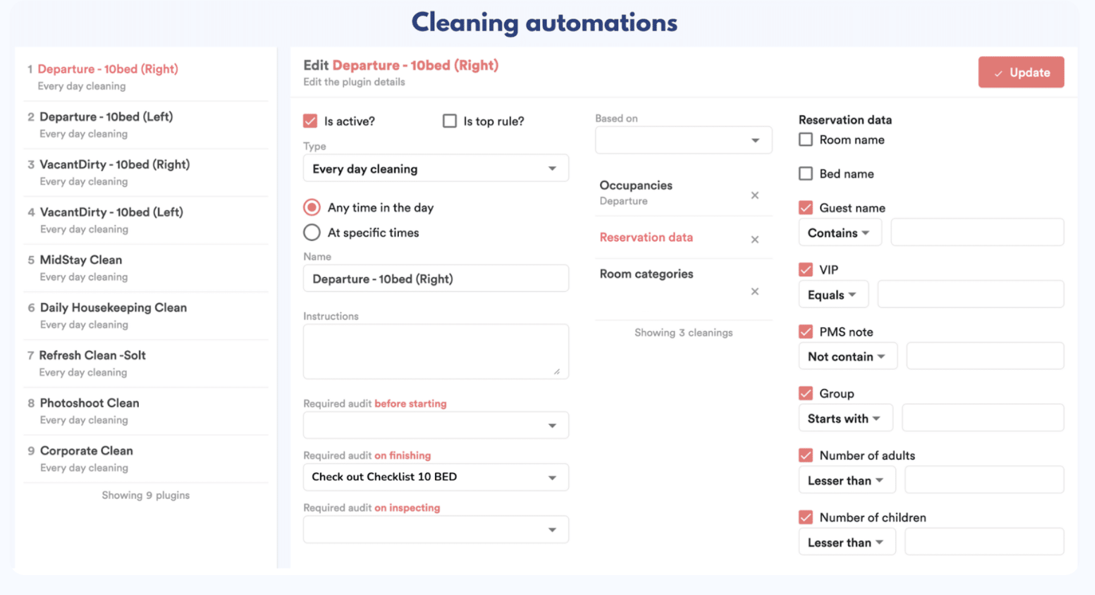Delete the Room categories entry
The image size is (1095, 595).
(x=754, y=291)
